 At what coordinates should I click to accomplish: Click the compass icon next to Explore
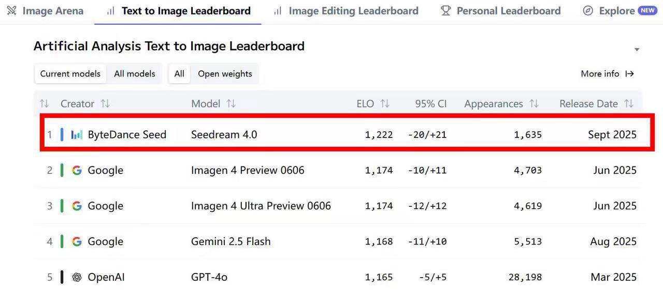pos(588,10)
